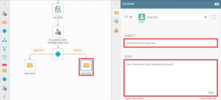Click the Declined panel title
The image size is (221, 100).
tap(128, 4)
